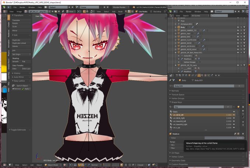Click the Set Origin button
The image size is (250, 168).
[21, 54]
